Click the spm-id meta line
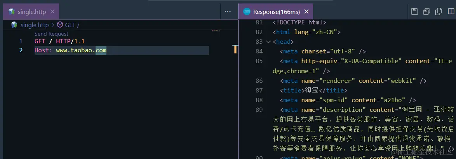456x159 pixels. point(348,100)
